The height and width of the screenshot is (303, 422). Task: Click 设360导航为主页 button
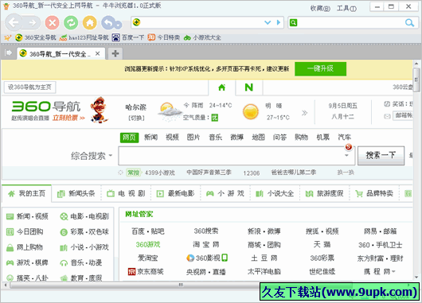(29, 87)
